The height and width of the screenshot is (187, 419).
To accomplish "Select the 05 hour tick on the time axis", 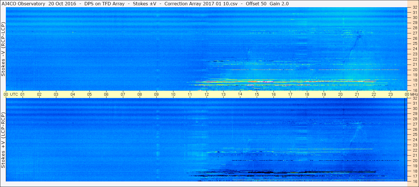I will (89, 94).
